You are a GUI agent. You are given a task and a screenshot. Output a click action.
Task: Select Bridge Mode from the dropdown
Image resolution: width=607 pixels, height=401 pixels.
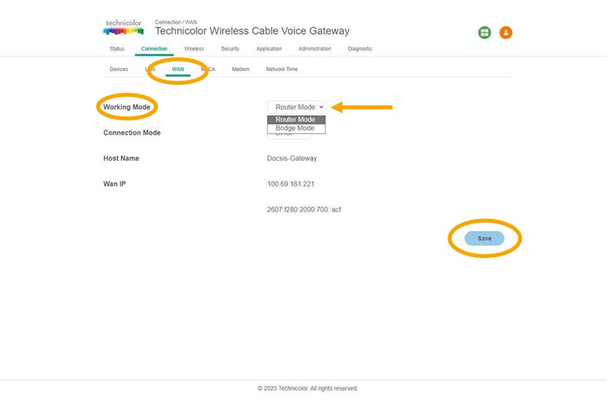(x=295, y=128)
